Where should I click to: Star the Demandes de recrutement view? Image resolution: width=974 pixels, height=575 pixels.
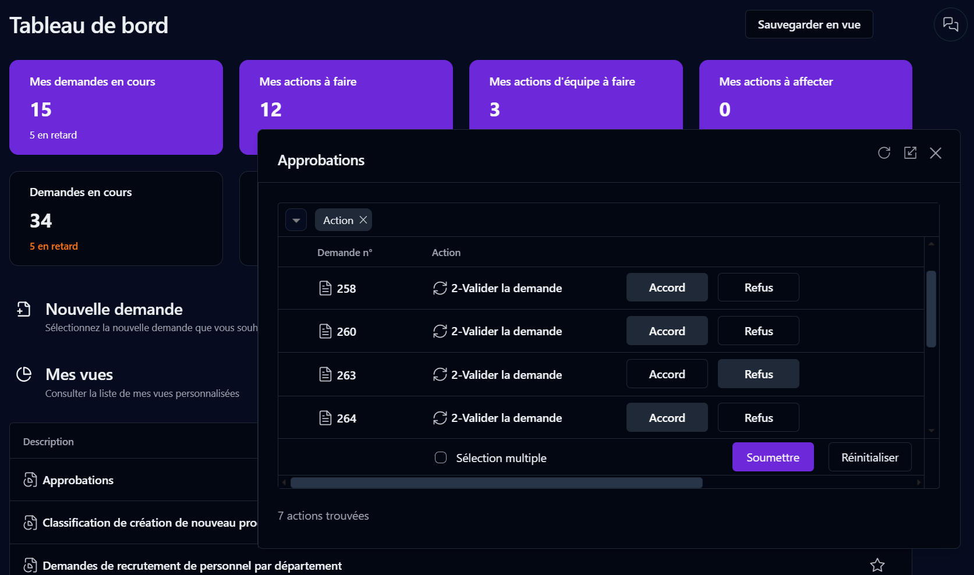pos(877,565)
